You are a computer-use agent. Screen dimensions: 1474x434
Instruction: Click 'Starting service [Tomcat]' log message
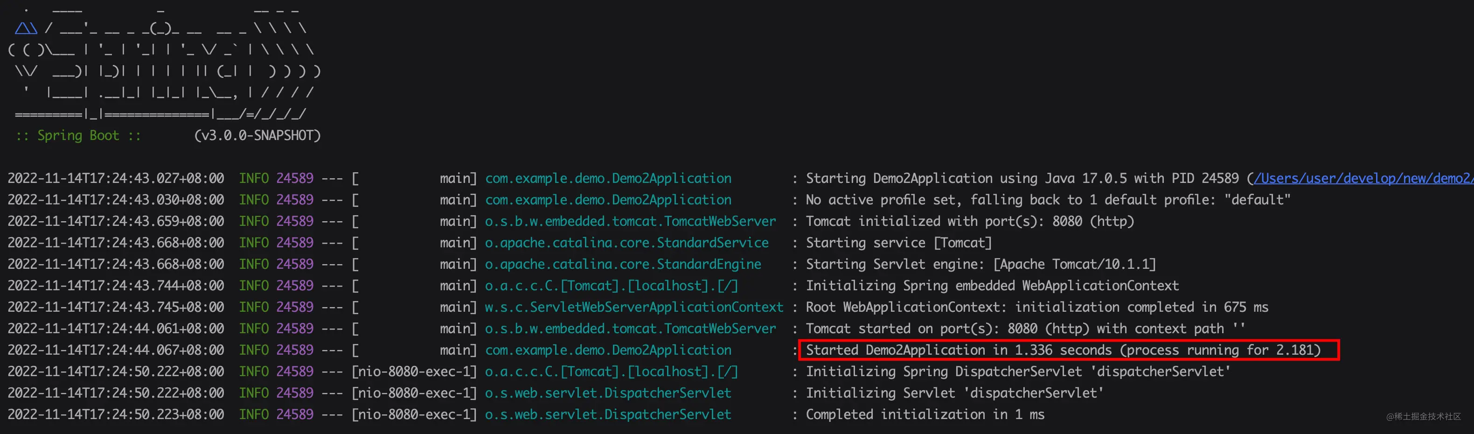899,243
